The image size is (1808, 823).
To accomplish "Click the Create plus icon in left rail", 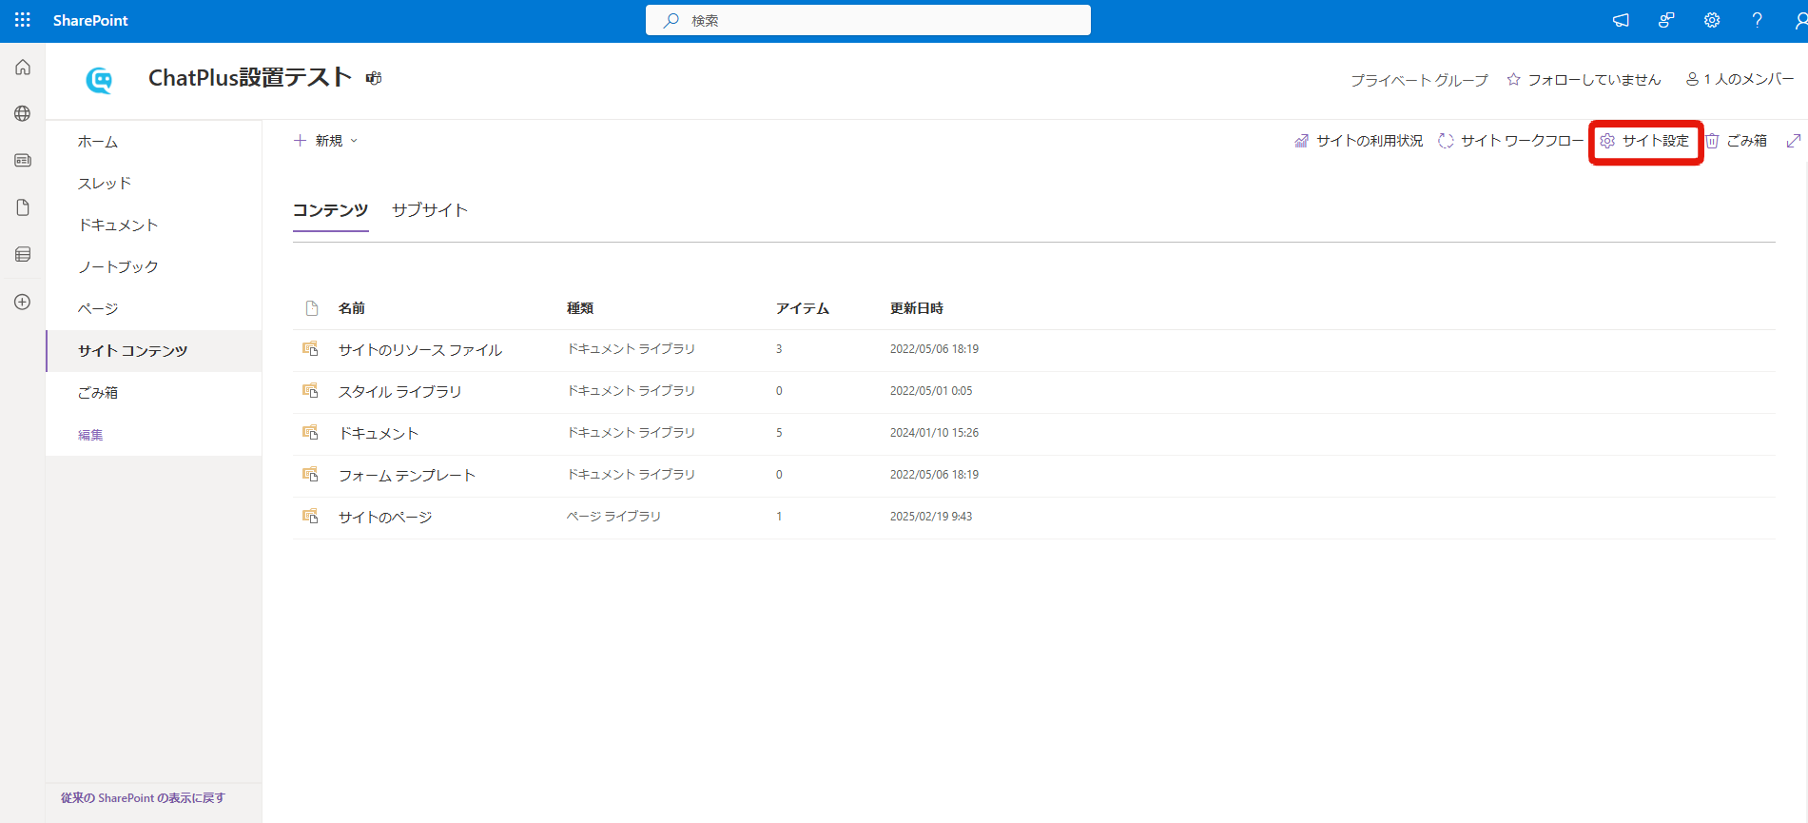I will point(23,302).
